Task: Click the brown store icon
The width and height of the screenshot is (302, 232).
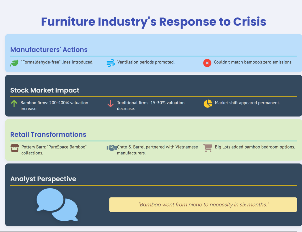Action: pyautogui.click(x=15, y=148)
